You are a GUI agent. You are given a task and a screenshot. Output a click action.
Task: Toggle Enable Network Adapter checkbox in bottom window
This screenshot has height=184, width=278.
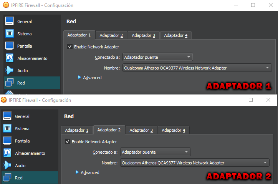click(68, 142)
